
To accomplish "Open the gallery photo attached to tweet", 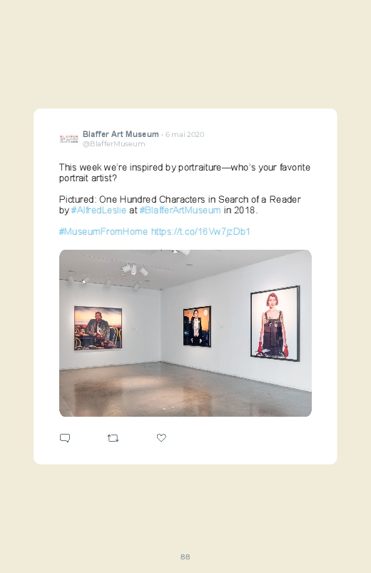I will point(185,333).
